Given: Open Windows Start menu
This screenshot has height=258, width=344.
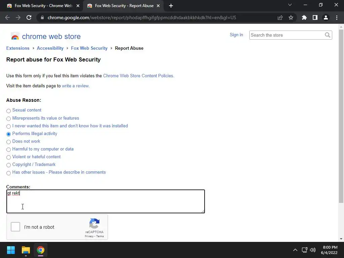Looking at the screenshot, I should tap(11, 250).
